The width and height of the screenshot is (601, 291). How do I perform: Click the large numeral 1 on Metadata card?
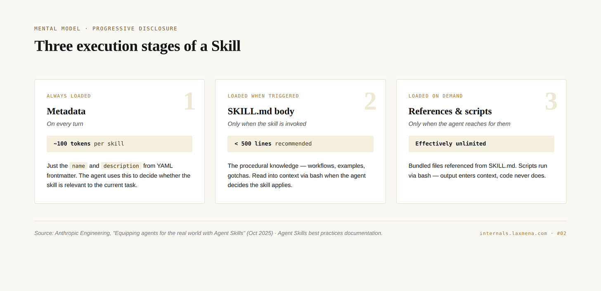point(189,102)
